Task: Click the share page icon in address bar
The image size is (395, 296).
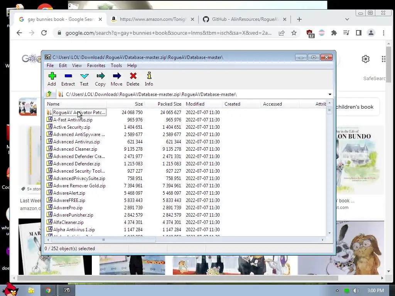Action: tap(281, 33)
